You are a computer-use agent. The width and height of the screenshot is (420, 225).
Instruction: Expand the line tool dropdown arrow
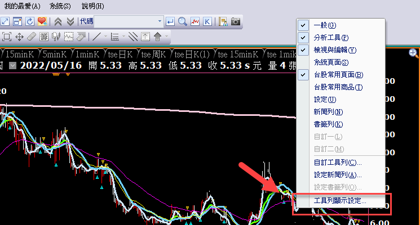105,37
